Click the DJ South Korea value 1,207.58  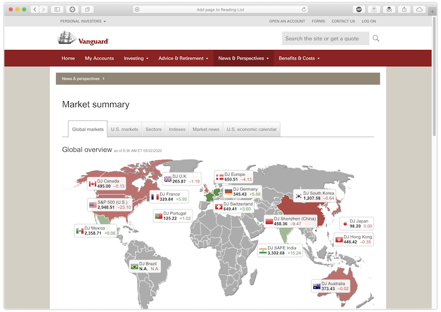click(312, 198)
